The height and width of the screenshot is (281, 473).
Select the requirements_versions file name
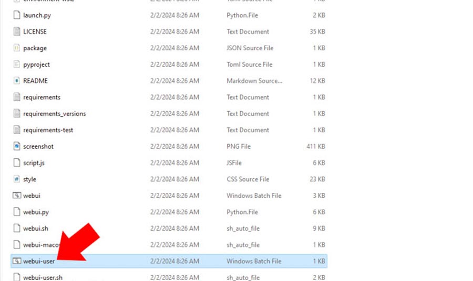54,114
